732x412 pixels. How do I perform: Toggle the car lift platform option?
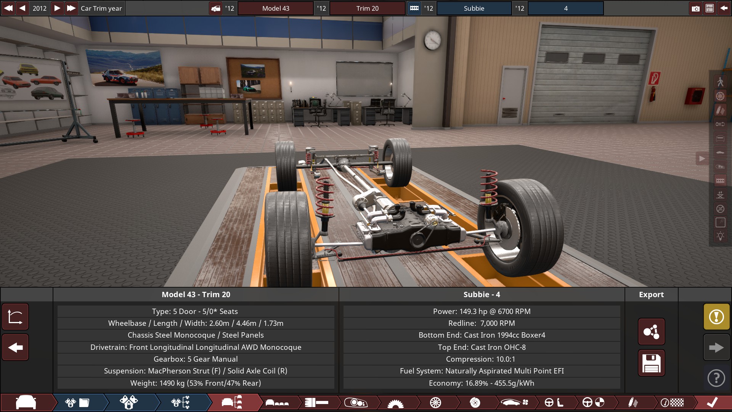click(x=720, y=195)
